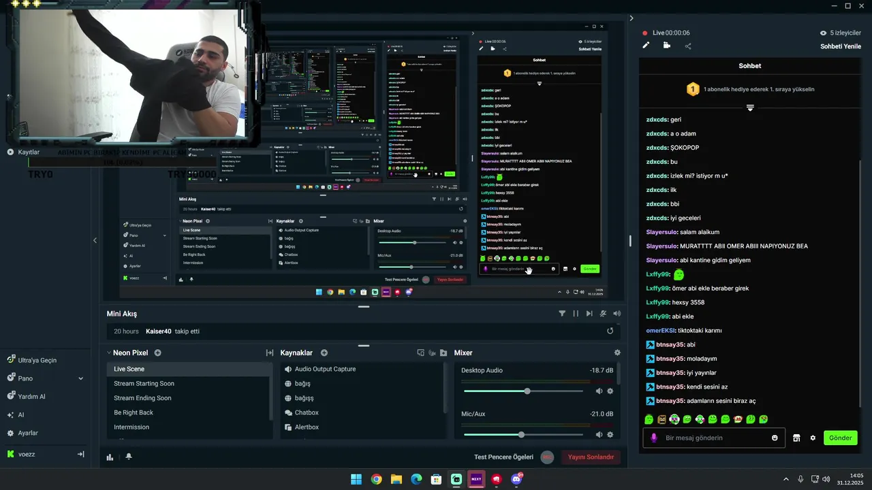Skip the current alert in Mini Akış

point(589,314)
